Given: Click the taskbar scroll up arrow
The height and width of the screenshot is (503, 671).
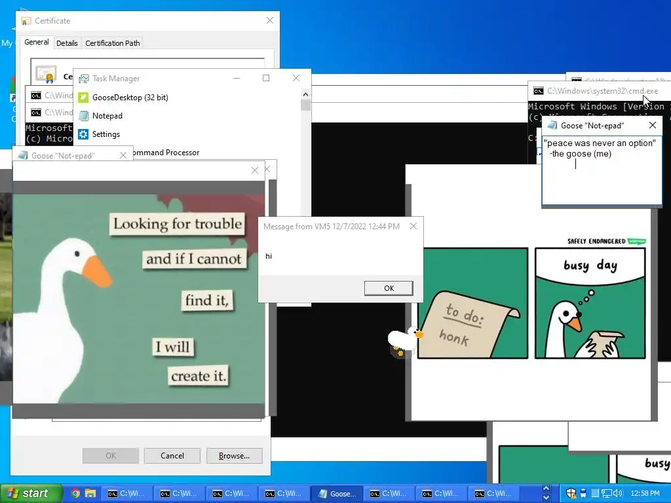Looking at the screenshot, I should click(546, 489).
